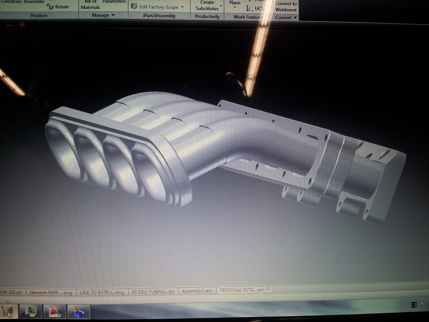Click the Edit Factory Scope icon
Image resolution: width=429 pixels, height=322 pixels.
click(x=134, y=7)
